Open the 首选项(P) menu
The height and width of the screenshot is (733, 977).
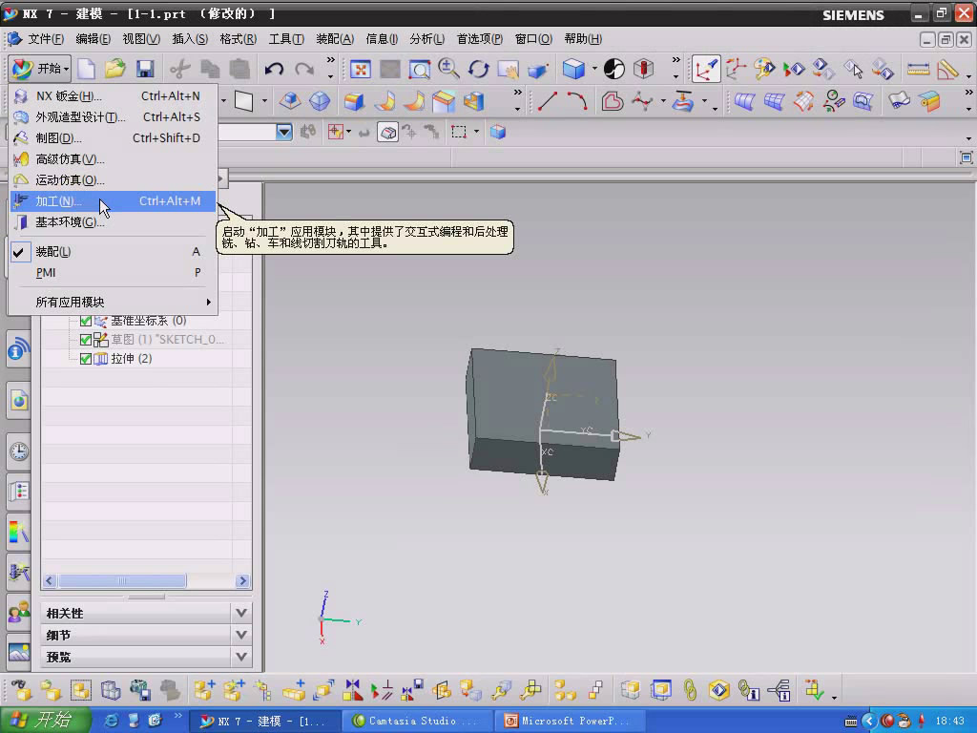479,39
